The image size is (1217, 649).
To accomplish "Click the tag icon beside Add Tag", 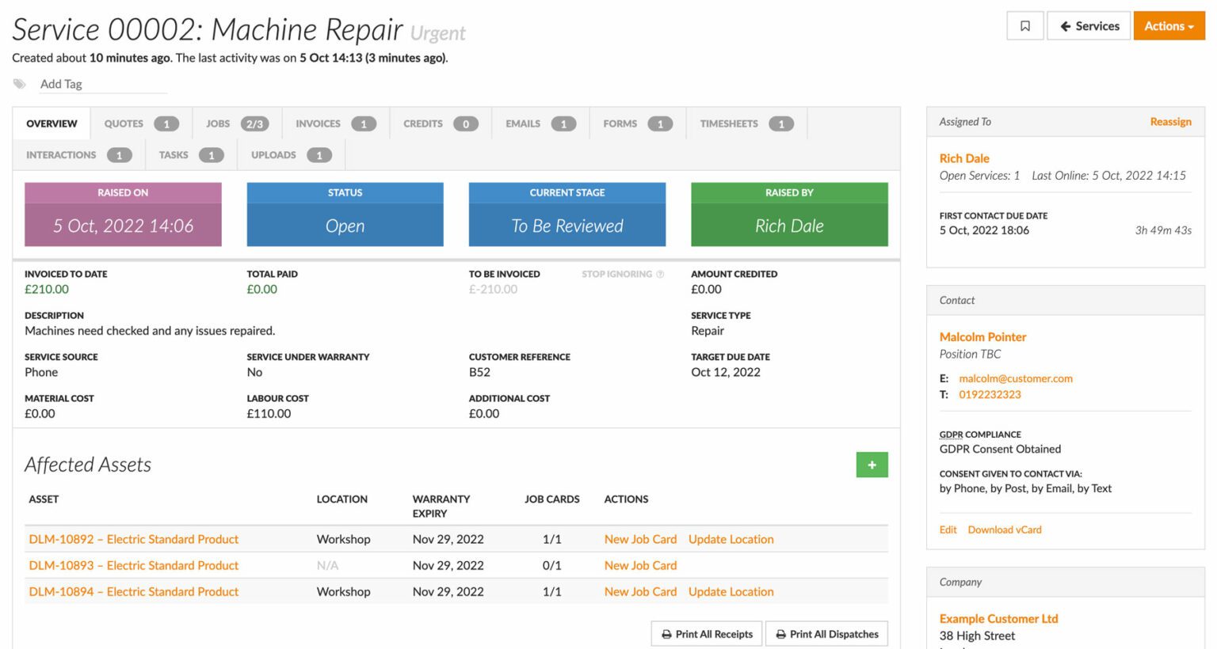I will point(18,83).
